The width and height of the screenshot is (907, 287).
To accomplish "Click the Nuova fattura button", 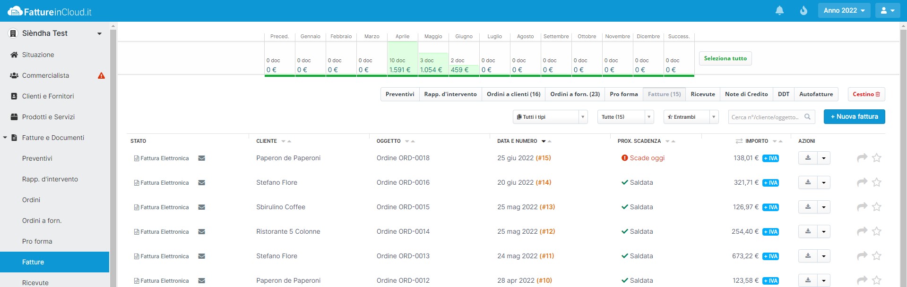I will [854, 117].
